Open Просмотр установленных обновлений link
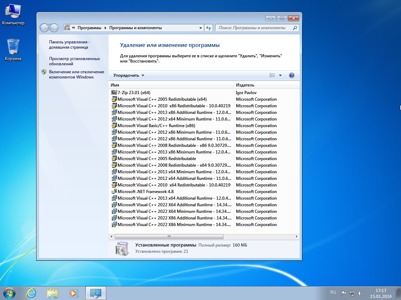The height and width of the screenshot is (300, 401). (74, 61)
